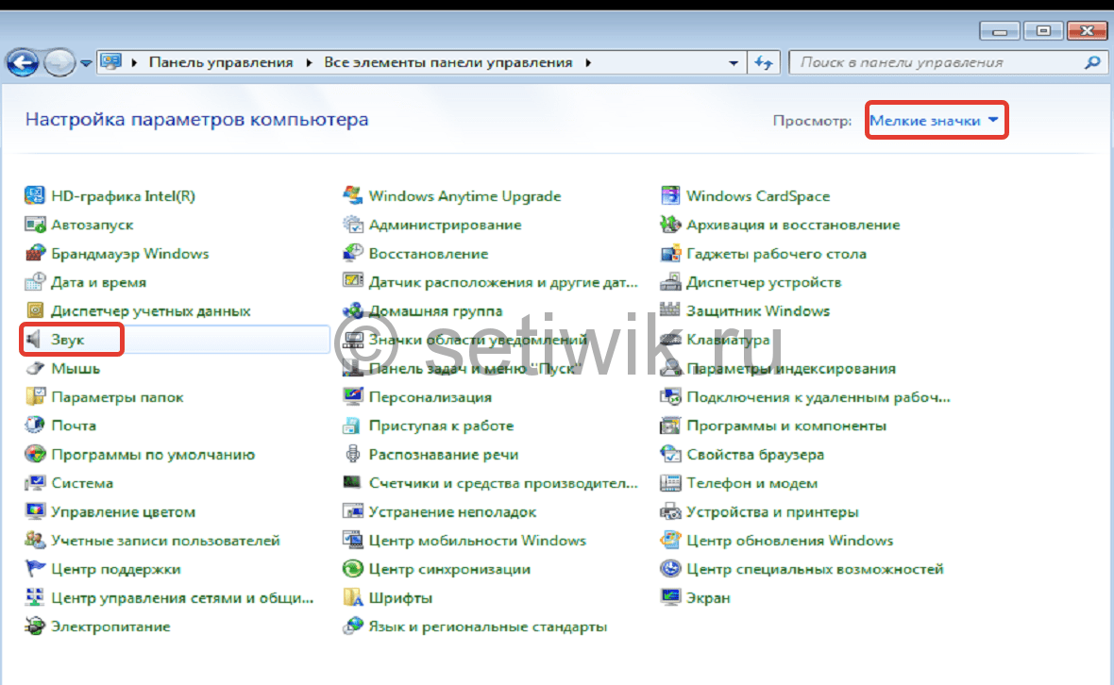Open Панель задач и меню Пуск link
The height and width of the screenshot is (685, 1114).
pyautogui.click(x=475, y=368)
